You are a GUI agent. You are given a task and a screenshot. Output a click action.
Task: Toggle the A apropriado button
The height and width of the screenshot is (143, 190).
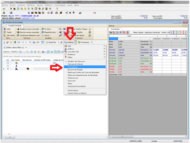click(x=185, y=33)
